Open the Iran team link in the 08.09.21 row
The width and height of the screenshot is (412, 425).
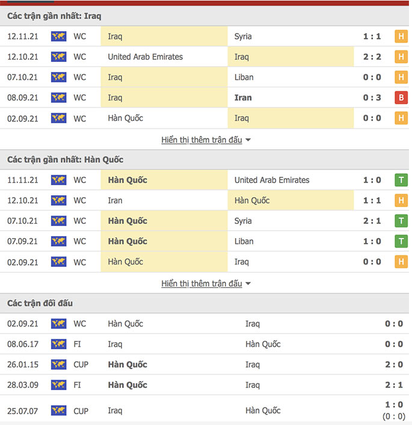(243, 97)
